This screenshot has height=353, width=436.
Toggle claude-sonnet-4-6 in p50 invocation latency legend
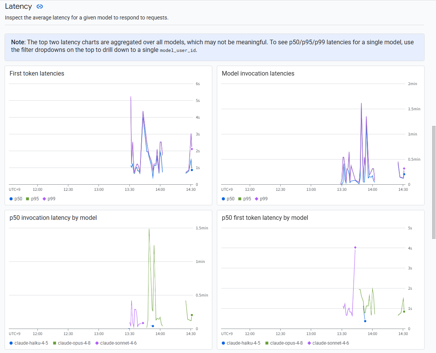click(x=116, y=343)
